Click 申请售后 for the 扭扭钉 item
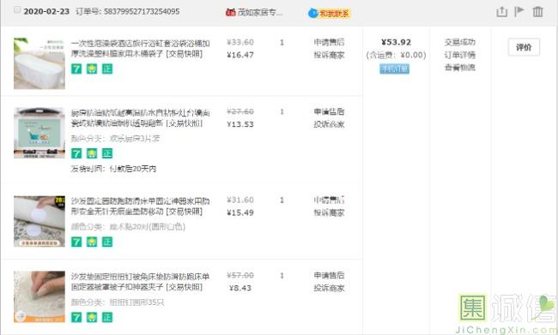Viewport: 558px width, 335px height. (x=329, y=275)
